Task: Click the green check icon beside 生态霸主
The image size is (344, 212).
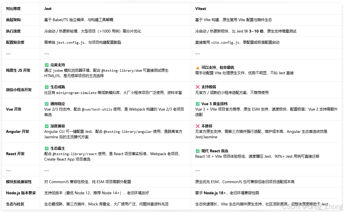Action: pos(47,149)
